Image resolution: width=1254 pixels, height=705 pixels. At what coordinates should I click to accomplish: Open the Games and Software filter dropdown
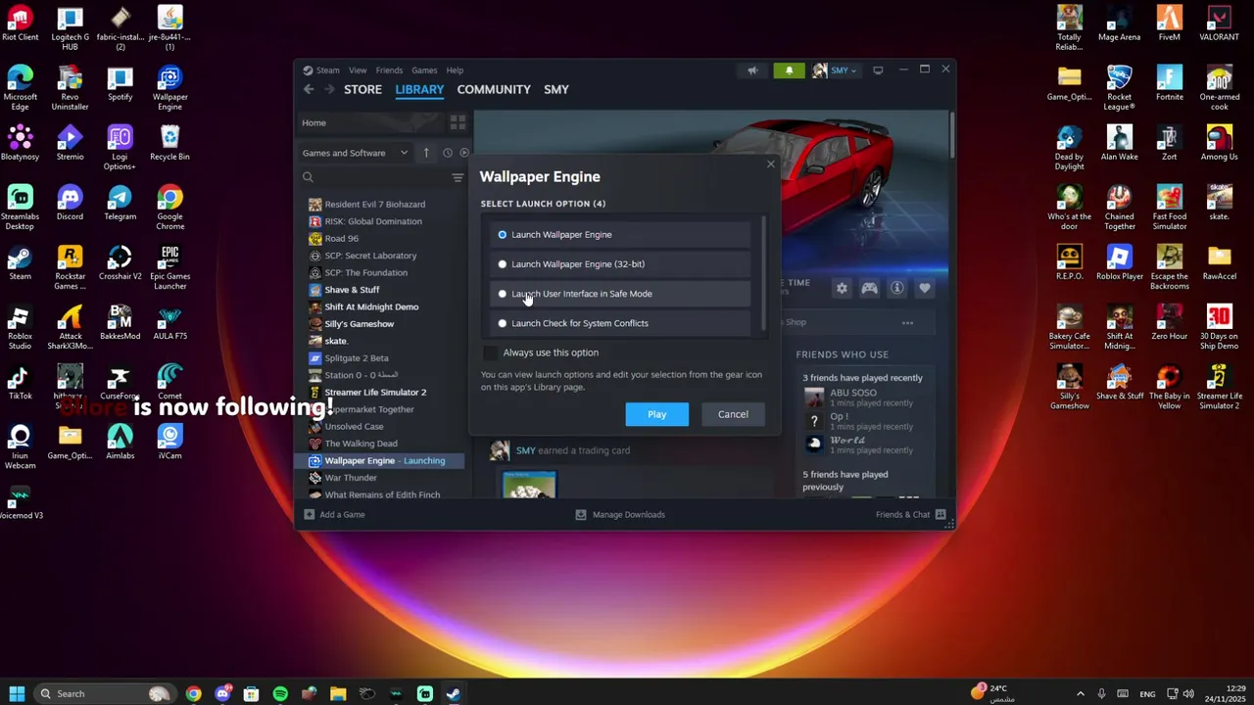pyautogui.click(x=355, y=153)
